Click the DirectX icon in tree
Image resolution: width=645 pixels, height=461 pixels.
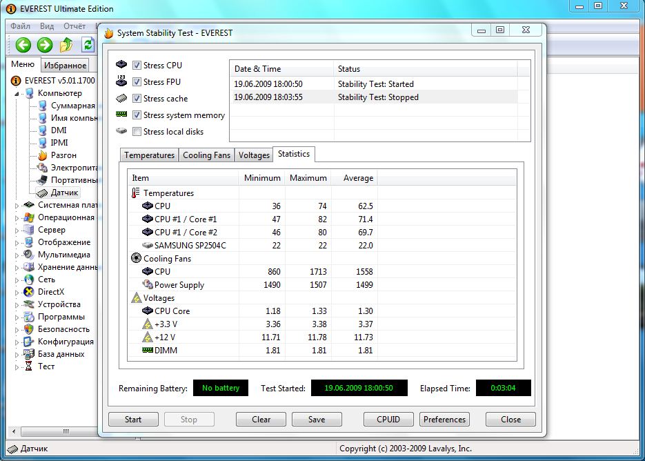click(x=29, y=292)
